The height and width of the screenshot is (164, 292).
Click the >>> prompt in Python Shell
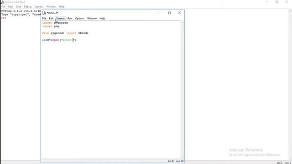coord(4,18)
